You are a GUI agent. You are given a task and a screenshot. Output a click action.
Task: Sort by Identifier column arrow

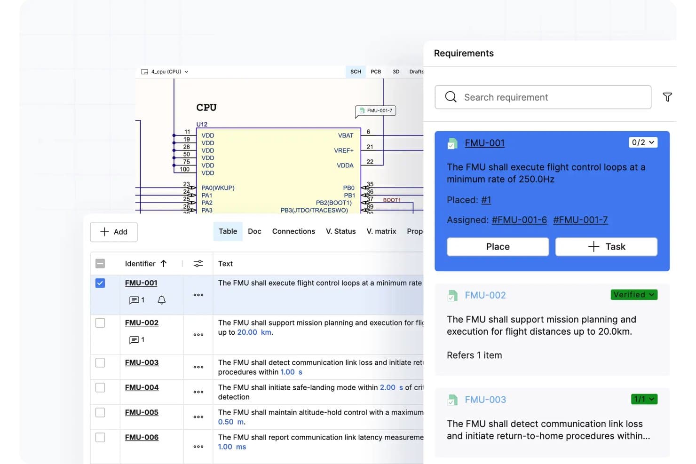(164, 264)
